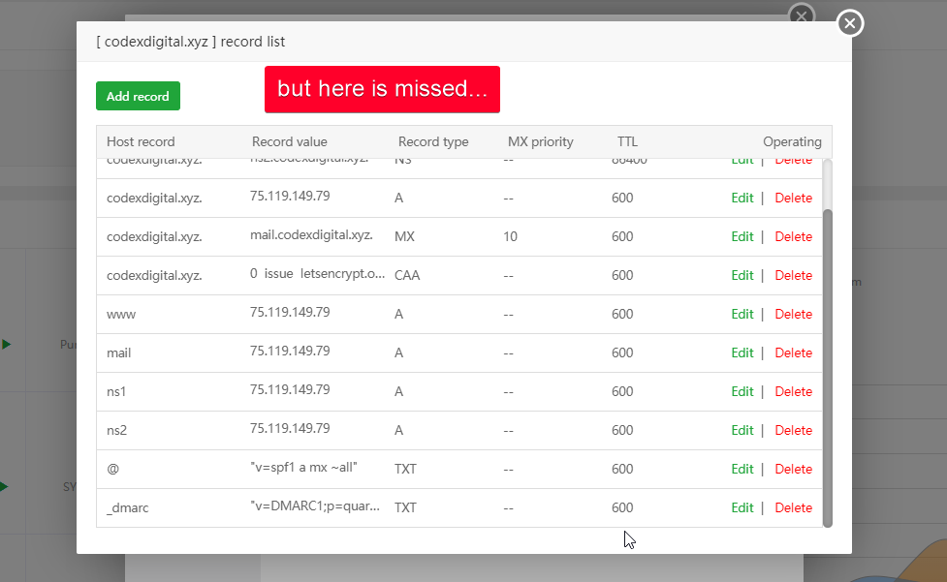The image size is (947, 582).
Task: Click the TTL column header
Action: click(x=627, y=141)
